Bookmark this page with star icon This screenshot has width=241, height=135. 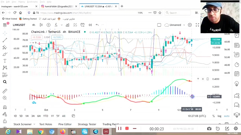coord(160,13)
